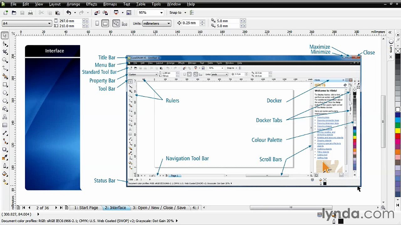
Task: Pick the yellow swatch in color palette
Action: [398, 130]
